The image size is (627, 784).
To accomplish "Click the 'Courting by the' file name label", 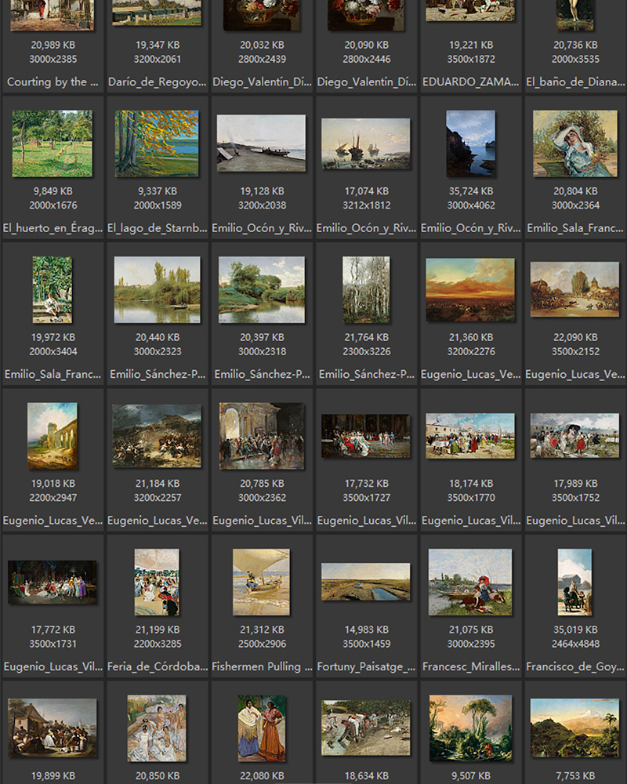I will tap(53, 82).
